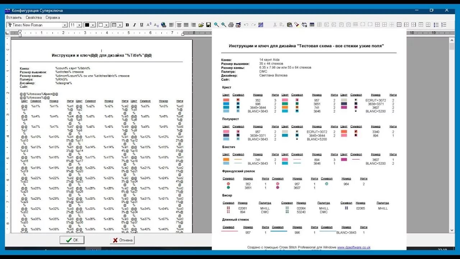Click the black text color swatch
This screenshot has width=460, height=259.
pos(87,25)
